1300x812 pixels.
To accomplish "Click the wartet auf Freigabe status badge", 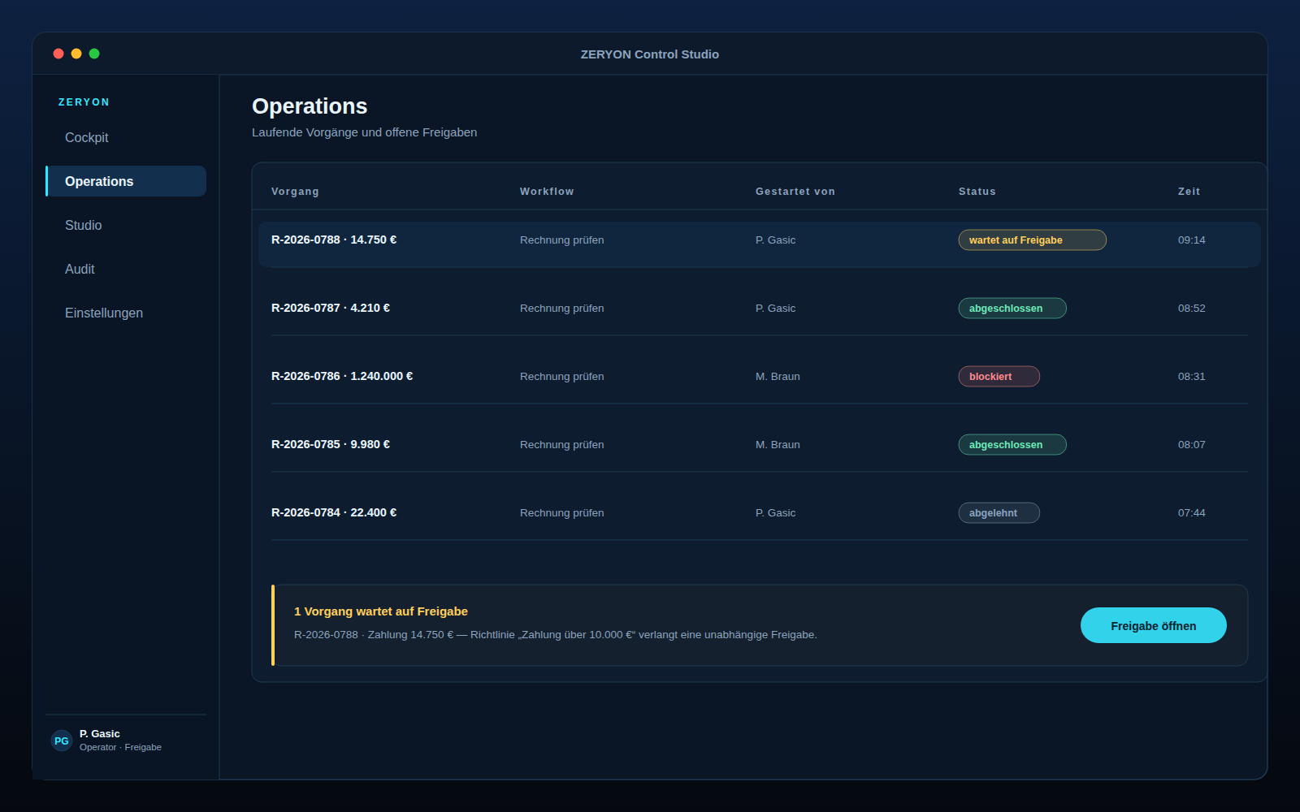I will 1032,240.
